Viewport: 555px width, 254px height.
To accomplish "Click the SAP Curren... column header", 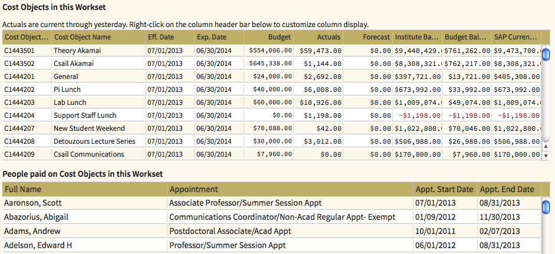I will click(516, 37).
